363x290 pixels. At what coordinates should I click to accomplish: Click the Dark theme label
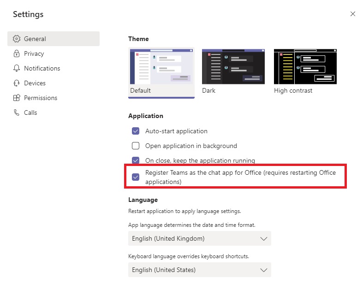click(x=208, y=90)
